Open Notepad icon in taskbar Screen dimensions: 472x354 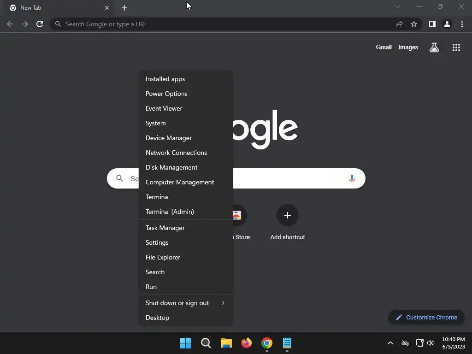pyautogui.click(x=287, y=343)
